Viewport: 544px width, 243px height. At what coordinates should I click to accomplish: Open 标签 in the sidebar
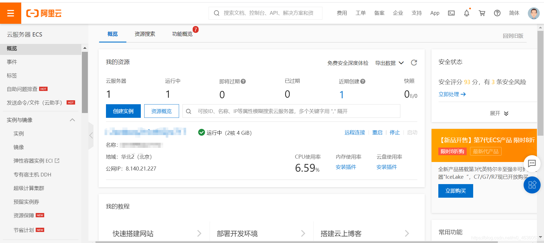pyautogui.click(x=12, y=76)
